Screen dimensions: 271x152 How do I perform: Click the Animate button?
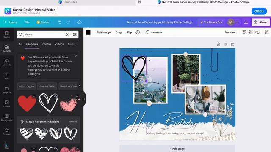point(154,32)
